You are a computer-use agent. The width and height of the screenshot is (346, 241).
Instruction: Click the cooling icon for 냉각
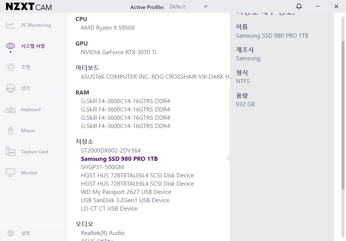tap(11, 88)
